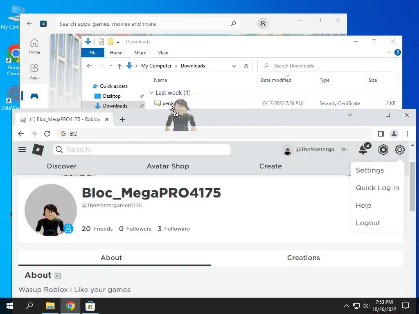Show hidden system tray icons
The height and width of the screenshot is (314, 419).
pos(346,306)
